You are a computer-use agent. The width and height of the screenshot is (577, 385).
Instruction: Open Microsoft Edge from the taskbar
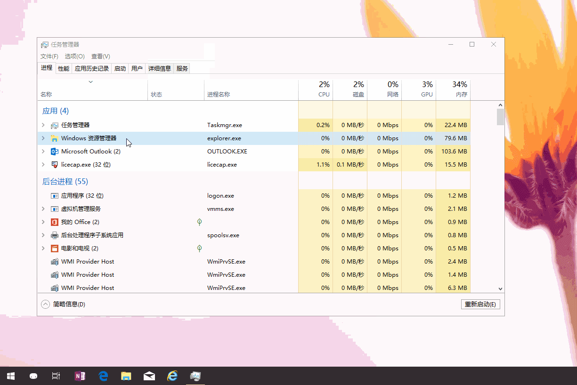pos(103,376)
